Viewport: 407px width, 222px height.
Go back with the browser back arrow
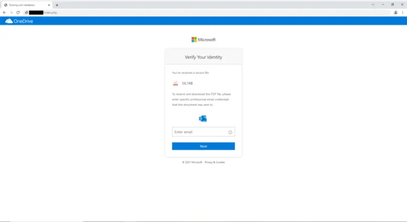[4, 12]
